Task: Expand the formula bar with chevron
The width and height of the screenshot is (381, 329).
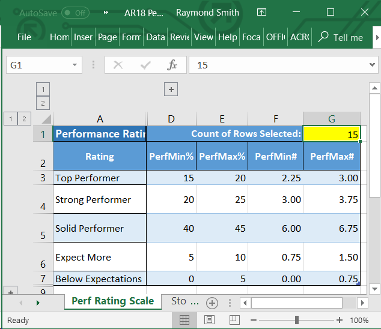Action: tap(372, 65)
